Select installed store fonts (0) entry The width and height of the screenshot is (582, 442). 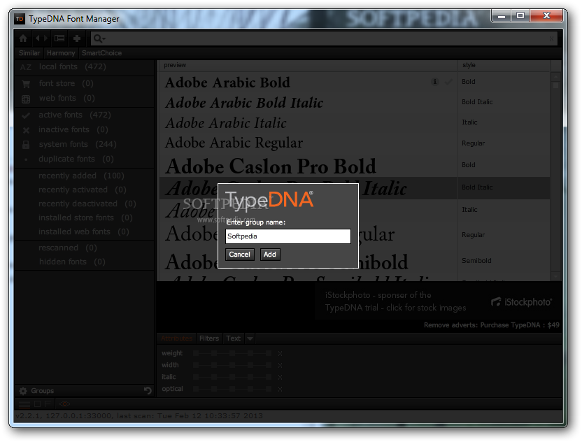(x=84, y=218)
